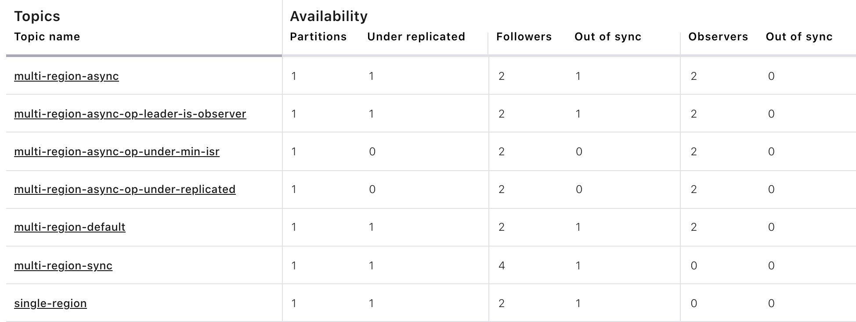Click the Followers column header

524,37
